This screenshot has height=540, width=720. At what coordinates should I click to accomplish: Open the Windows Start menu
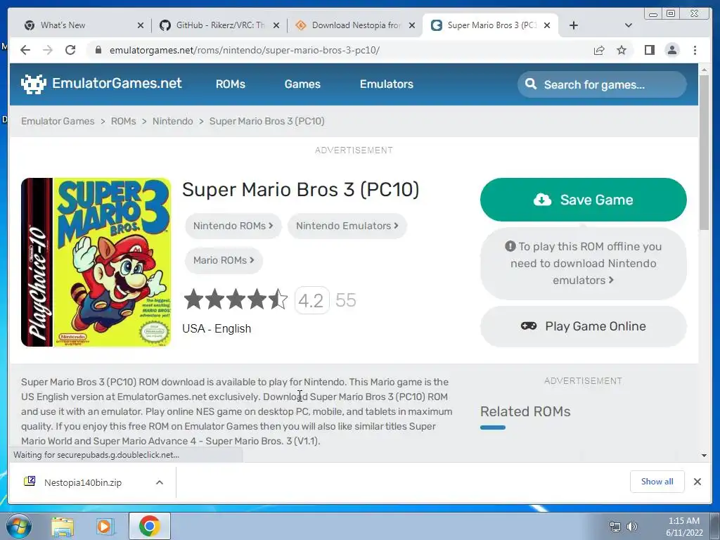pyautogui.click(x=18, y=526)
